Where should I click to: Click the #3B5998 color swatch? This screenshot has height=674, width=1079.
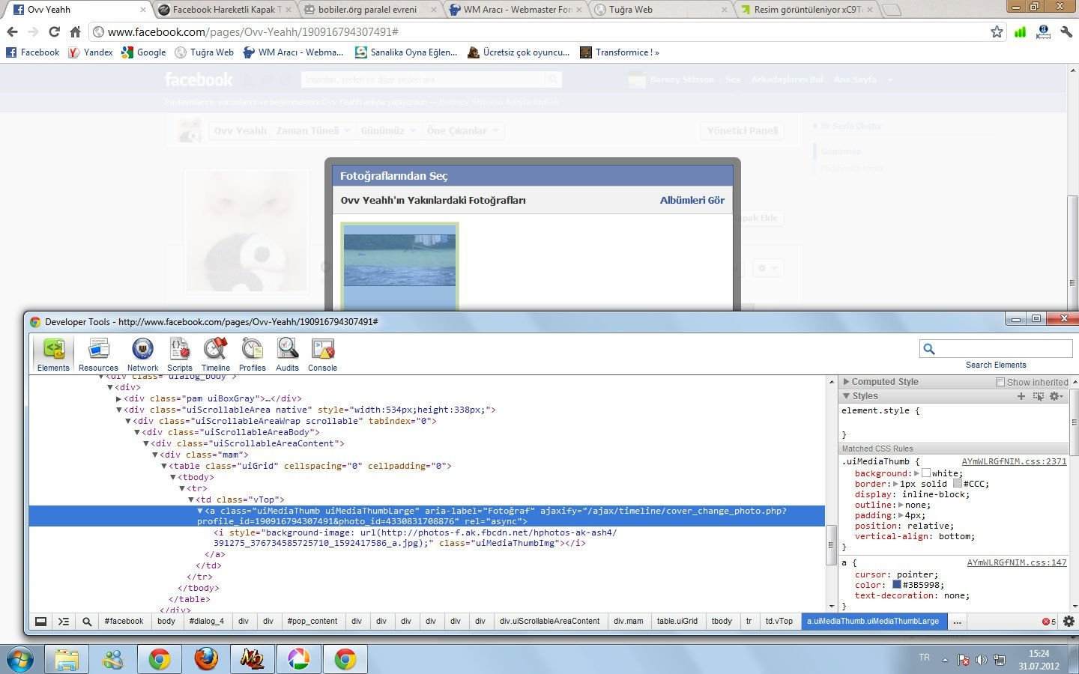pyautogui.click(x=896, y=585)
